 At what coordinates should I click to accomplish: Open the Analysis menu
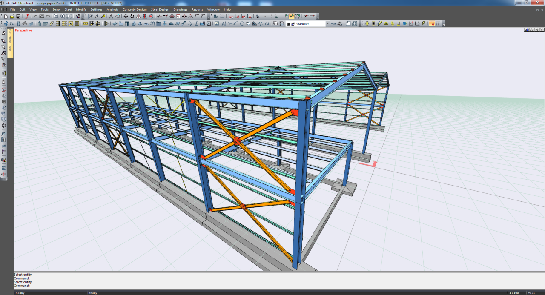pos(112,9)
